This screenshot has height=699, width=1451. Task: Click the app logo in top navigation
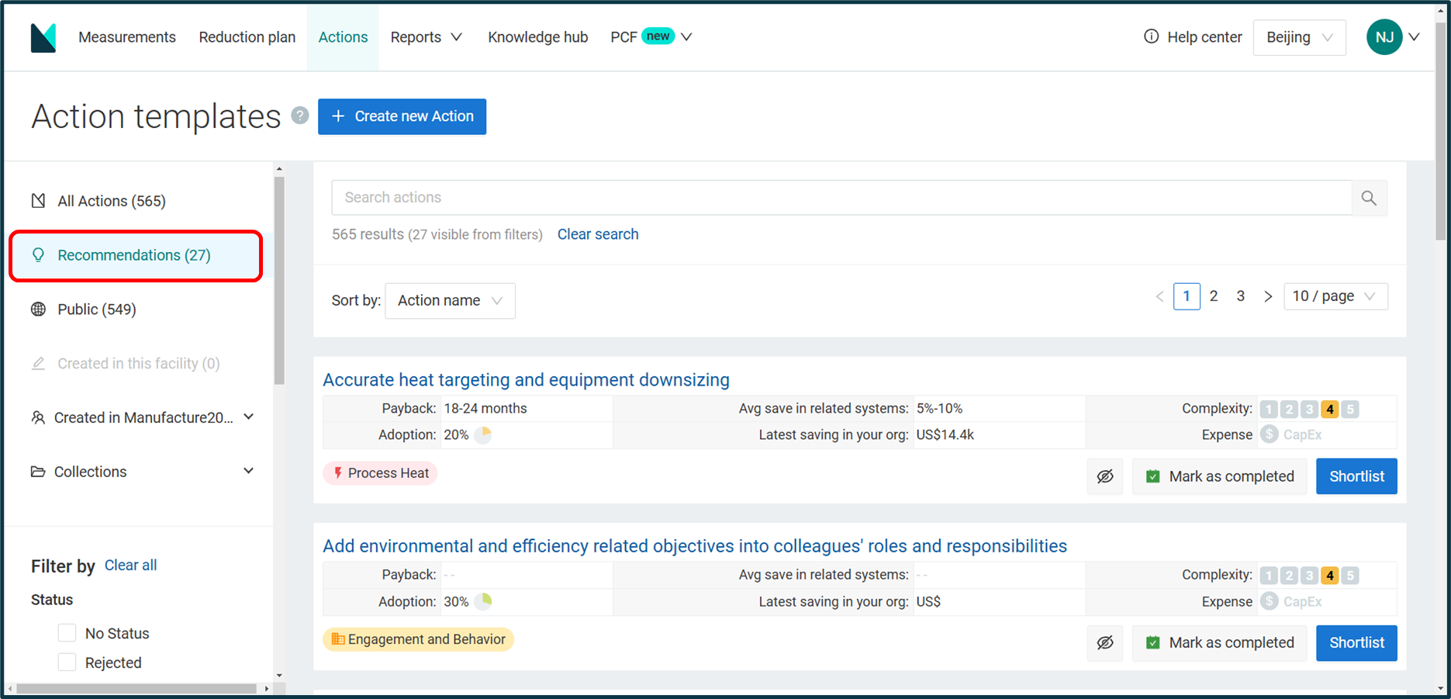pos(43,37)
